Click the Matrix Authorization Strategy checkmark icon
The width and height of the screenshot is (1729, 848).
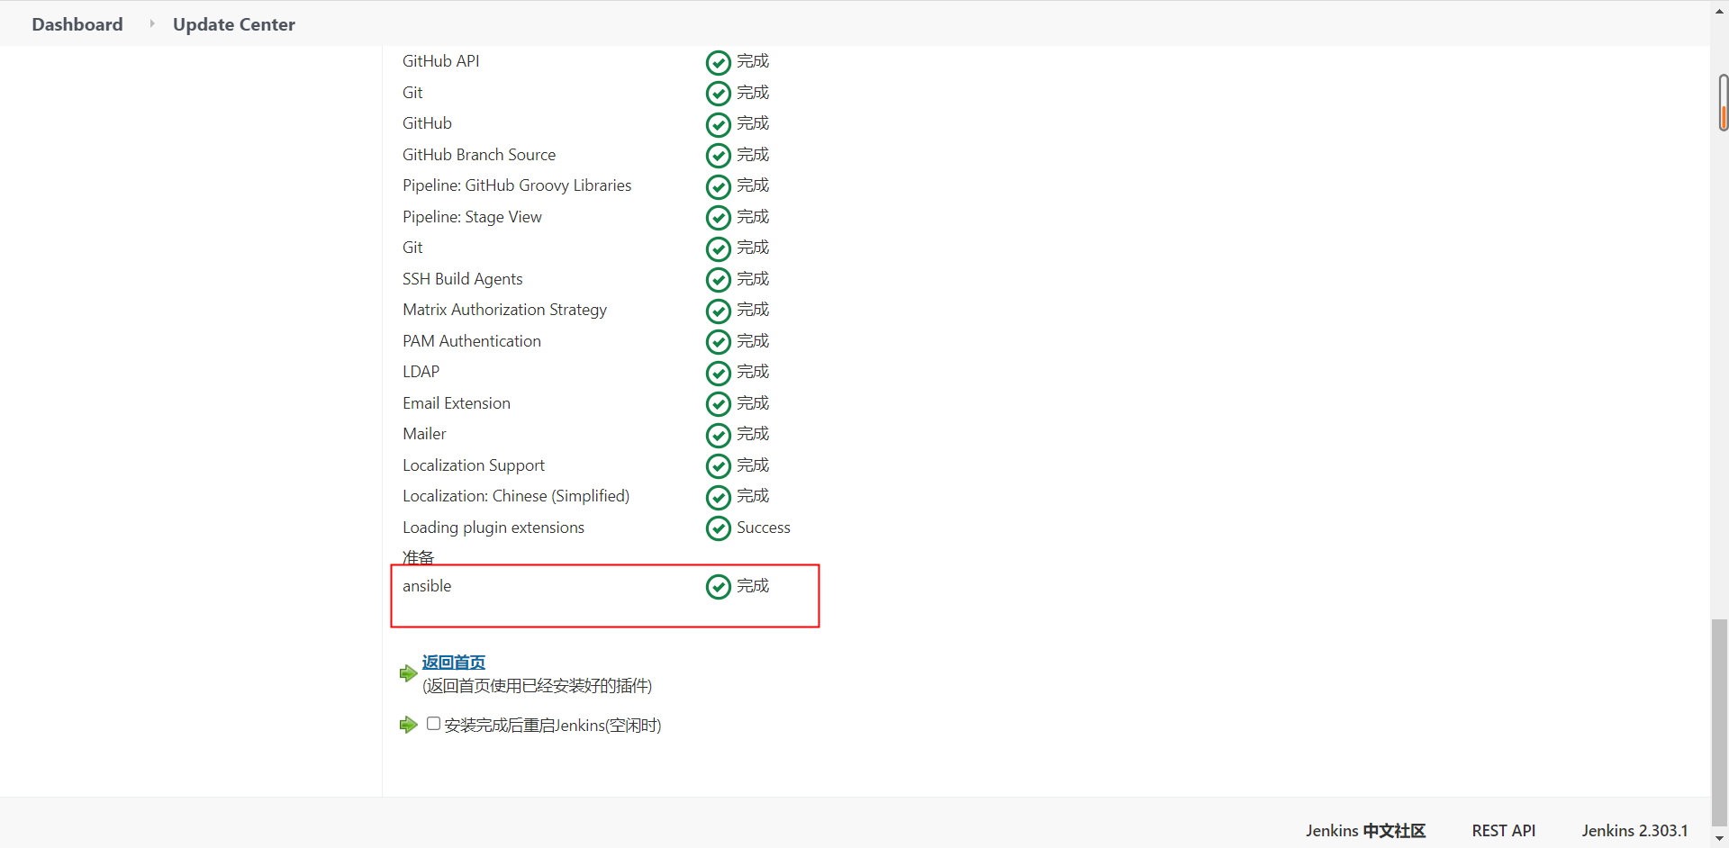(718, 311)
